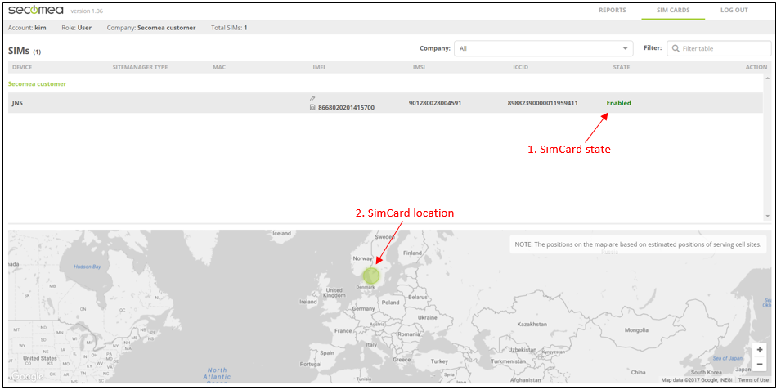781x390 pixels.
Task: Open the Terms of Use map link
Action: pos(753,380)
